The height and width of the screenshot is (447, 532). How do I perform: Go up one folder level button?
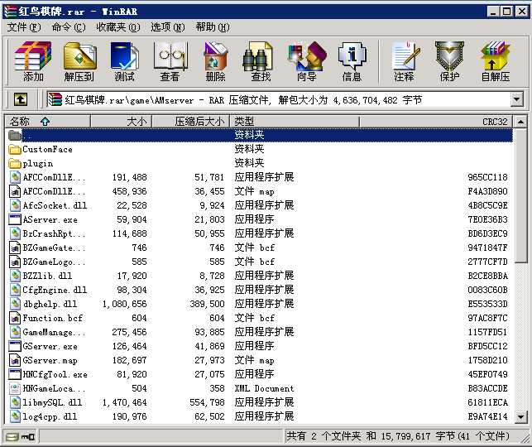pos(21,100)
